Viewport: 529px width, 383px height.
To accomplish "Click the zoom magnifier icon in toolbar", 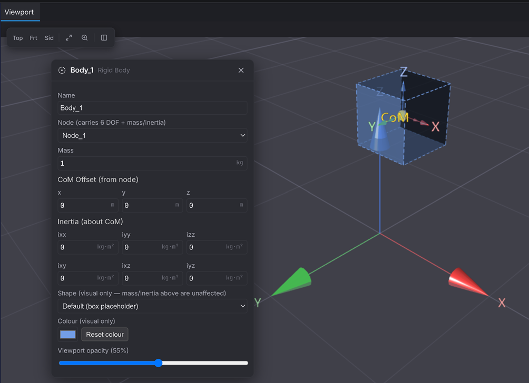I will click(85, 38).
